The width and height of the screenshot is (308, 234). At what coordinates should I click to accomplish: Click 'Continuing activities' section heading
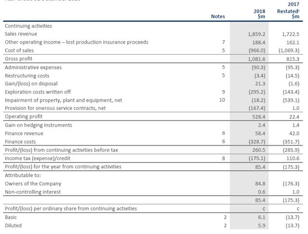(x=28, y=26)
